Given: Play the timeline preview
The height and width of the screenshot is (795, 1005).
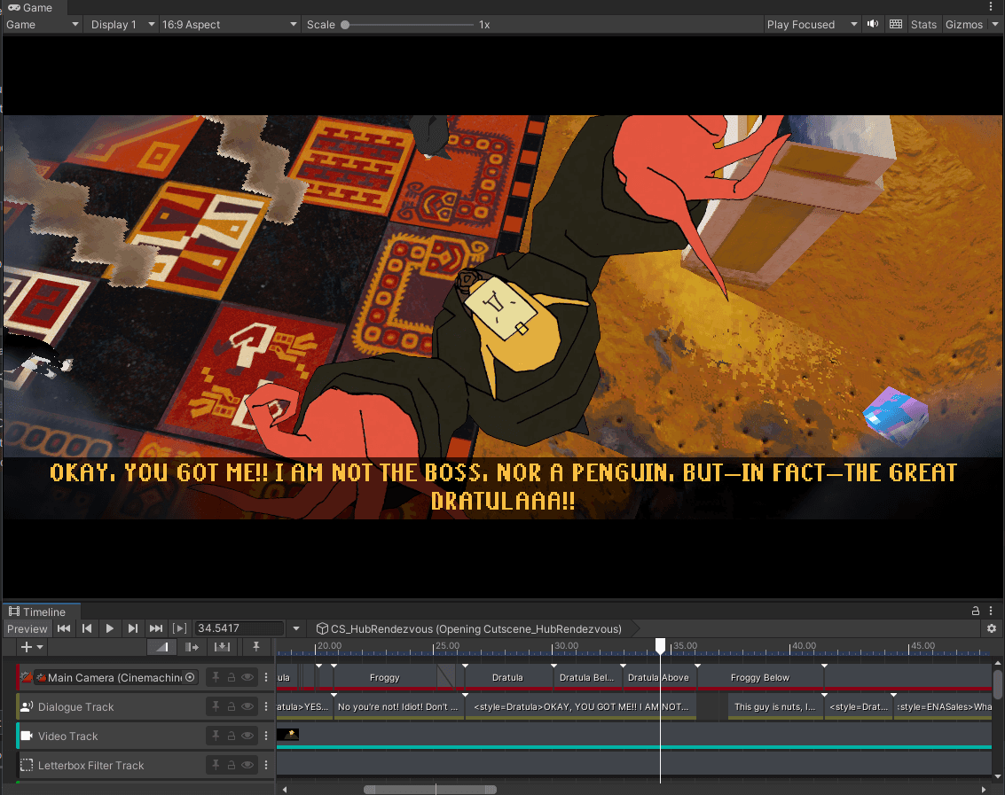Looking at the screenshot, I should 110,628.
